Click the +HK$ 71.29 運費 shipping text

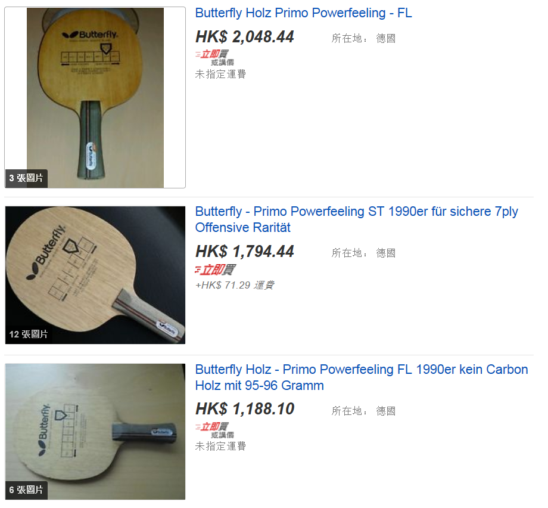(235, 286)
